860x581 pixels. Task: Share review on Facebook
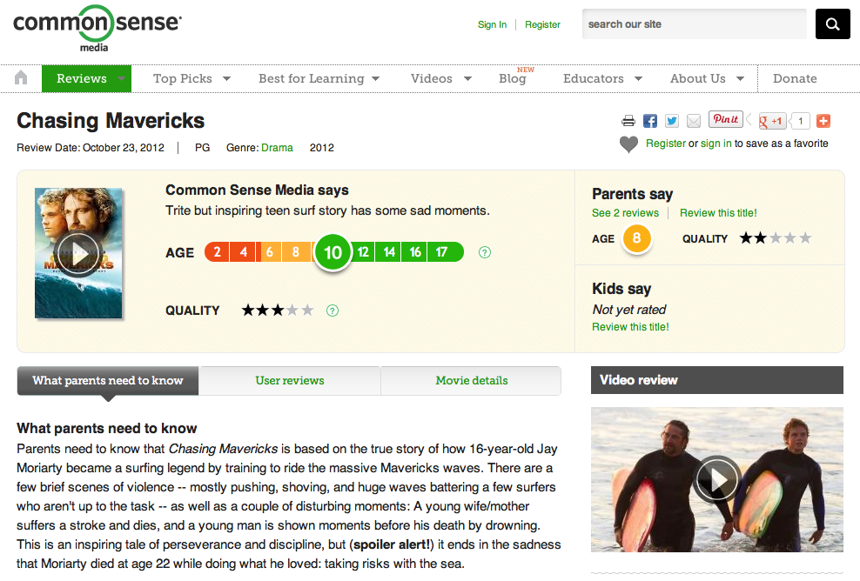click(x=650, y=121)
